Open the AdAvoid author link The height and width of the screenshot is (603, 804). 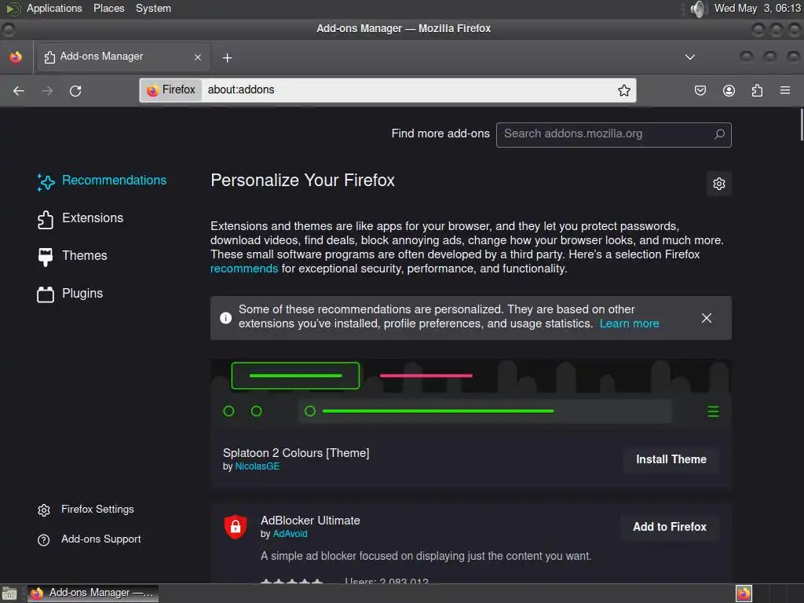[x=291, y=534]
